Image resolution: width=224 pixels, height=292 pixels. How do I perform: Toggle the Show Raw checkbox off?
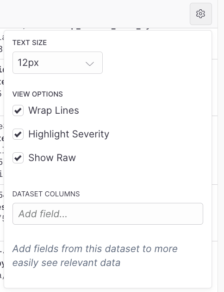pyautogui.click(x=18, y=158)
